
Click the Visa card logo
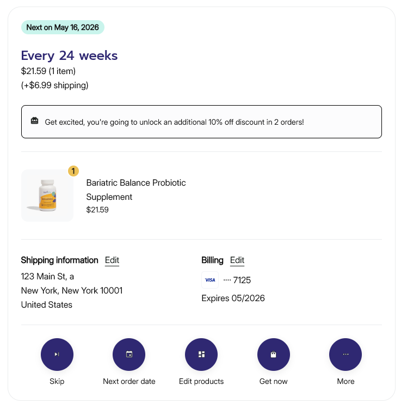coord(210,280)
